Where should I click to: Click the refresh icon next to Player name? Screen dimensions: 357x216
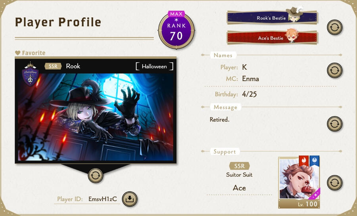click(334, 70)
